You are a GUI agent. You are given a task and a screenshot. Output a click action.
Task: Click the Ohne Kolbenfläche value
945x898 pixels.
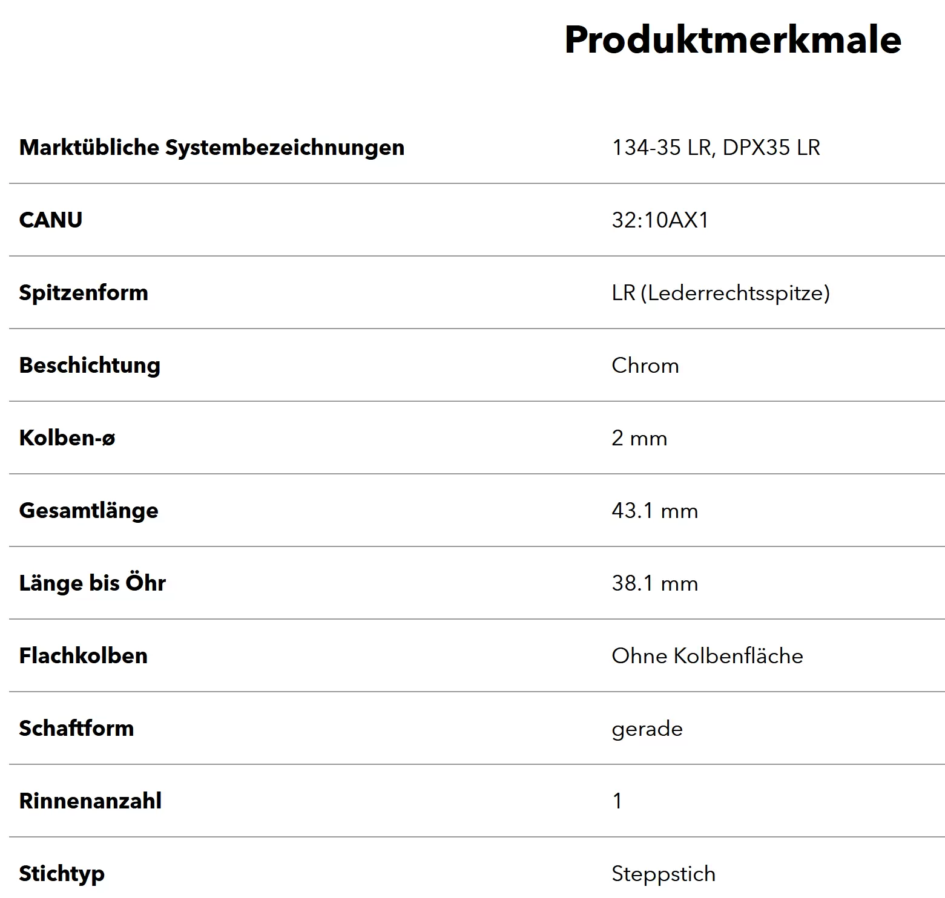(x=707, y=656)
